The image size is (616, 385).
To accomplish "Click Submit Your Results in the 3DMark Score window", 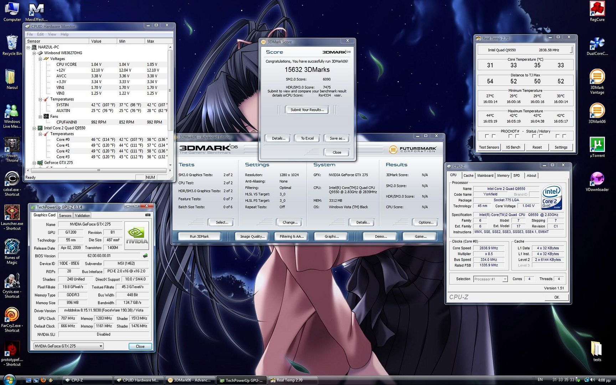I will coord(307,110).
